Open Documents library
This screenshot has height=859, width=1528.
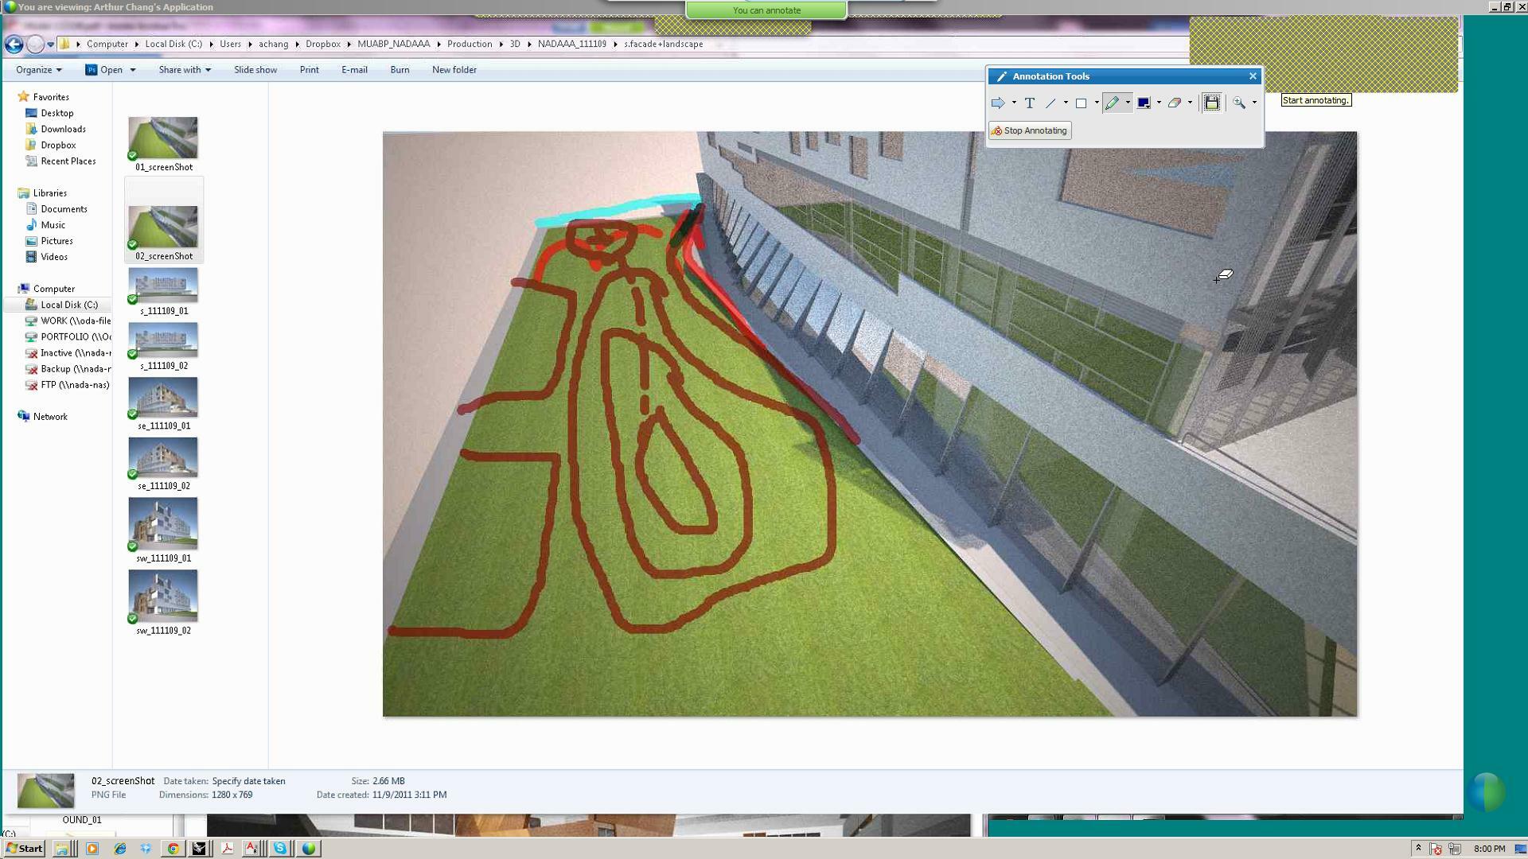[57, 209]
